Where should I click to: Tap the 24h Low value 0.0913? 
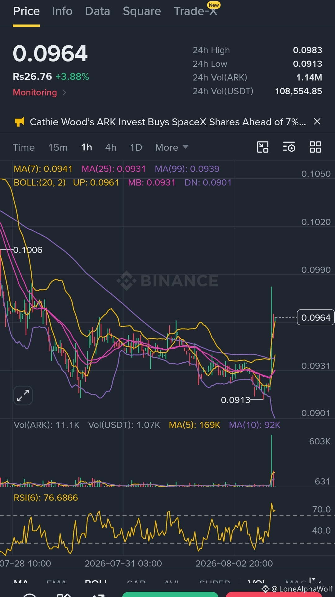click(307, 64)
